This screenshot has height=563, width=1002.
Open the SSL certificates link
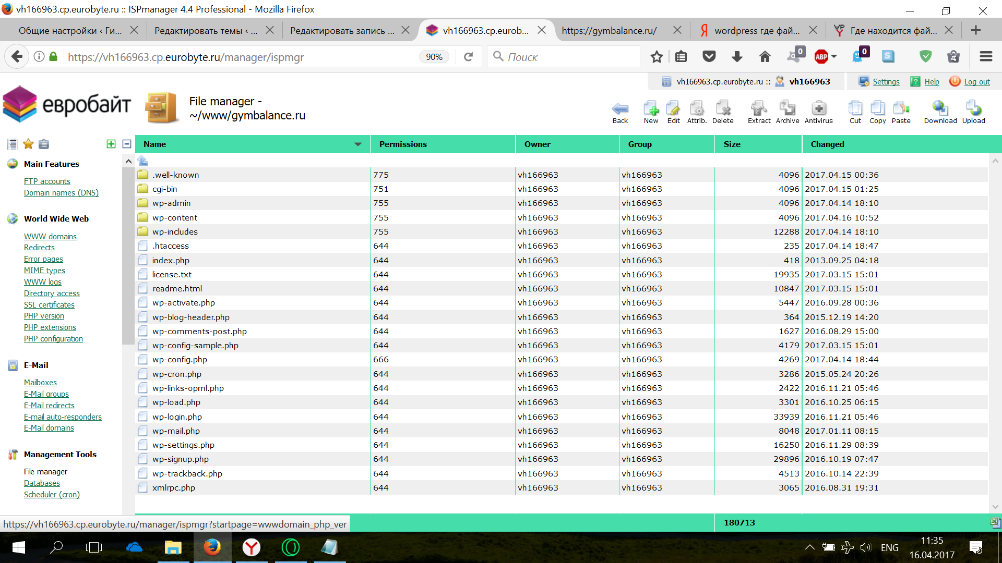click(x=49, y=305)
